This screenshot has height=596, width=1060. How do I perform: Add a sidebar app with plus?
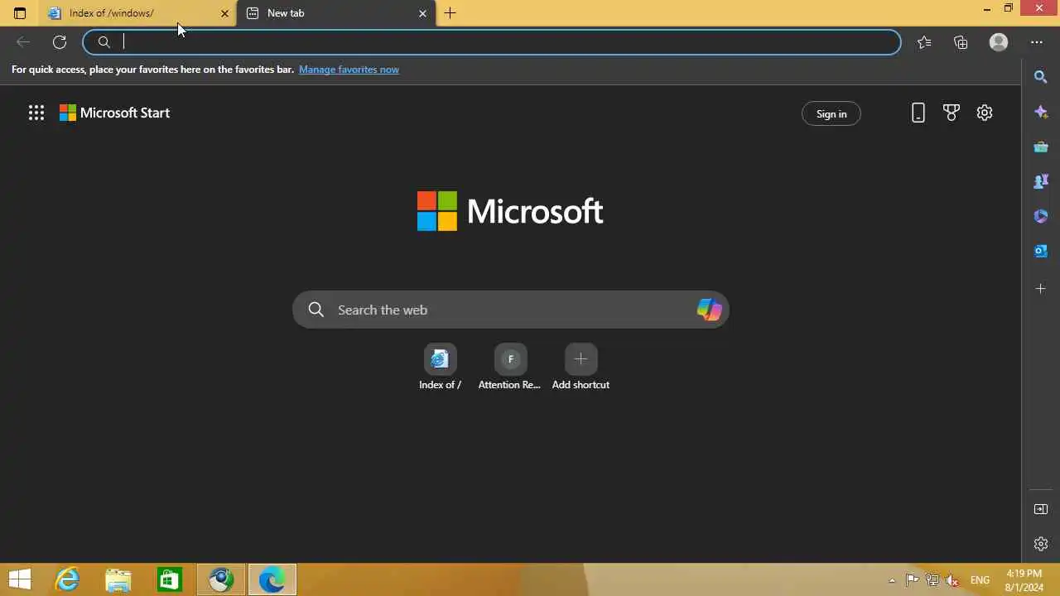click(x=1041, y=289)
